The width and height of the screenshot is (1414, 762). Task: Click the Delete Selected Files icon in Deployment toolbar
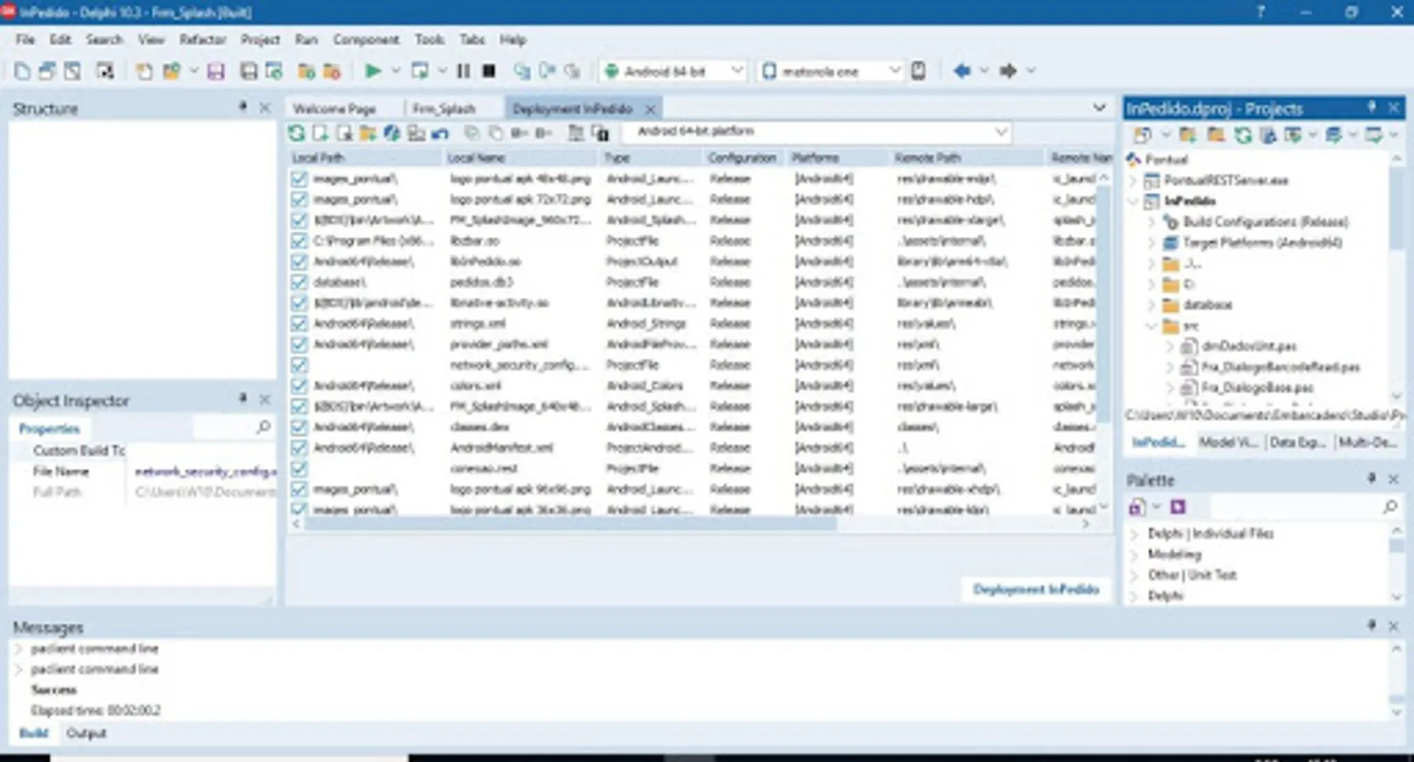coord(344,133)
